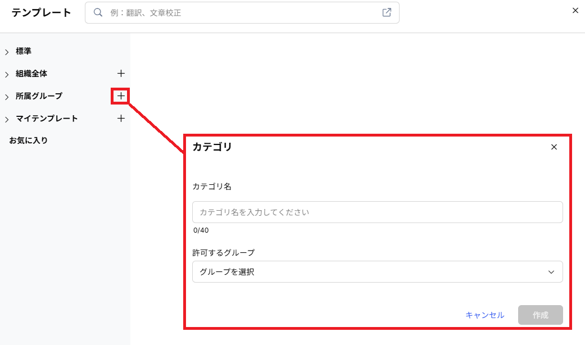585x345 pixels.
Task: Open the グループを選択 dropdown
Action: (377, 272)
